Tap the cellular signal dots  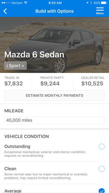tap(6, 3)
